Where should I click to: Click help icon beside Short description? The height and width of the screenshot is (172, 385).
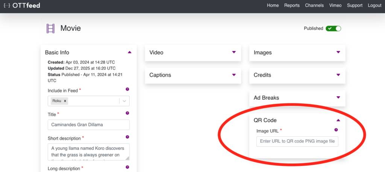pos(127,137)
